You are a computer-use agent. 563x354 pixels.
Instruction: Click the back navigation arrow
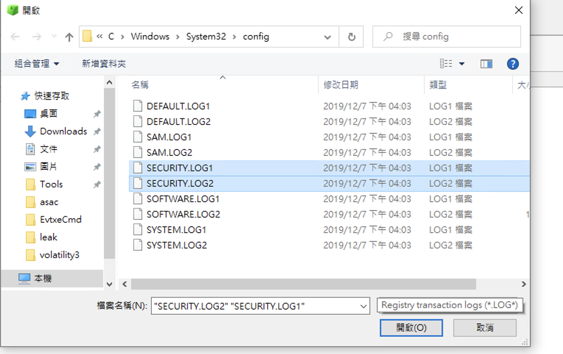15,37
